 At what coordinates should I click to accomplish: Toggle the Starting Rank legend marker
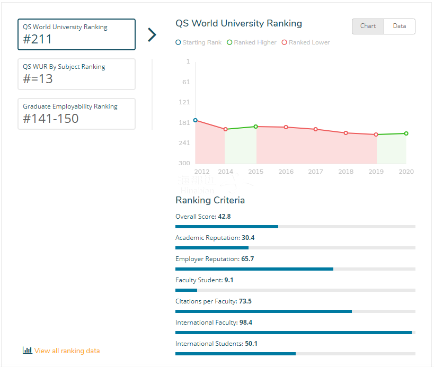(x=178, y=42)
